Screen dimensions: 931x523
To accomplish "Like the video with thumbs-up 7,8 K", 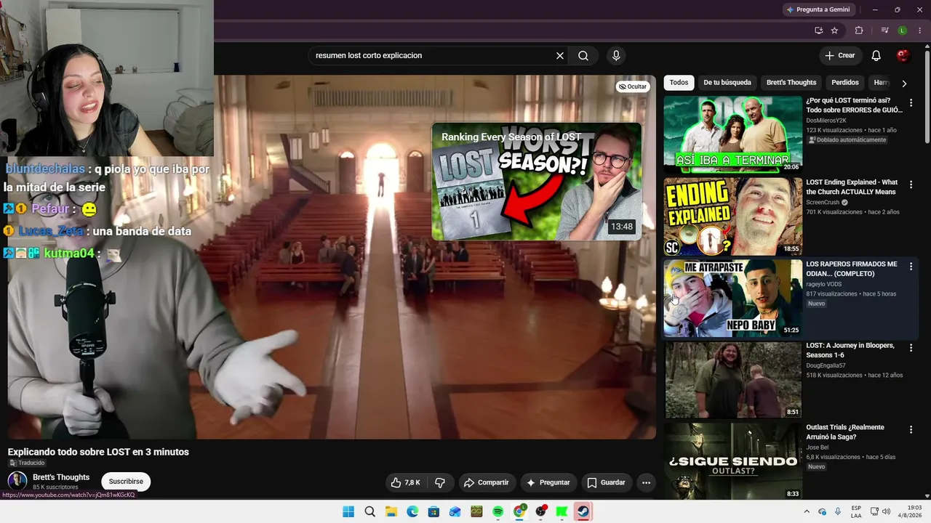I will 406,482.
